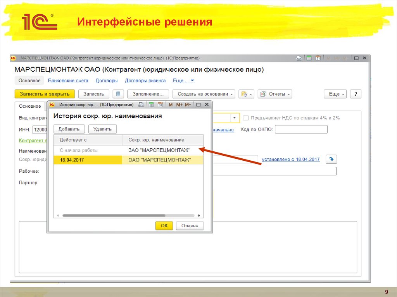397x297 pixels.
Task: Click the Код по ОКПО input field
Action: [301, 129]
